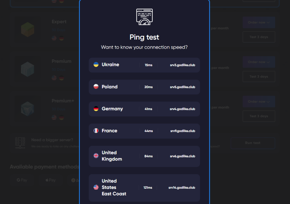Click Test 3 days for Expert plan
The width and height of the screenshot is (290, 204).
tap(259, 37)
